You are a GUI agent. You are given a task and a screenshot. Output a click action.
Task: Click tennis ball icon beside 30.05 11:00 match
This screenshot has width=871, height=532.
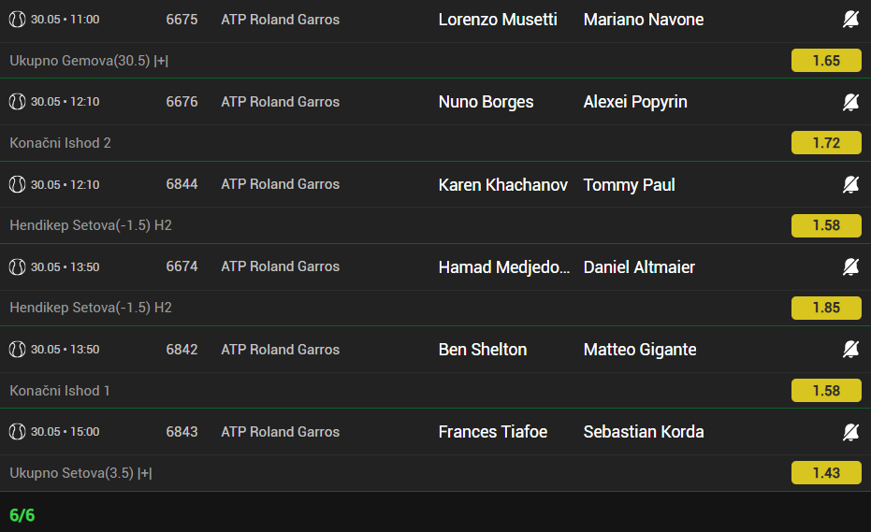click(17, 20)
